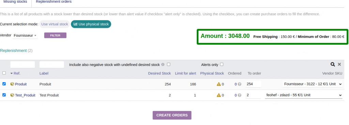The image size is (349, 125).
Task: Enable the Alerts only checkbox
Action: (222, 65)
